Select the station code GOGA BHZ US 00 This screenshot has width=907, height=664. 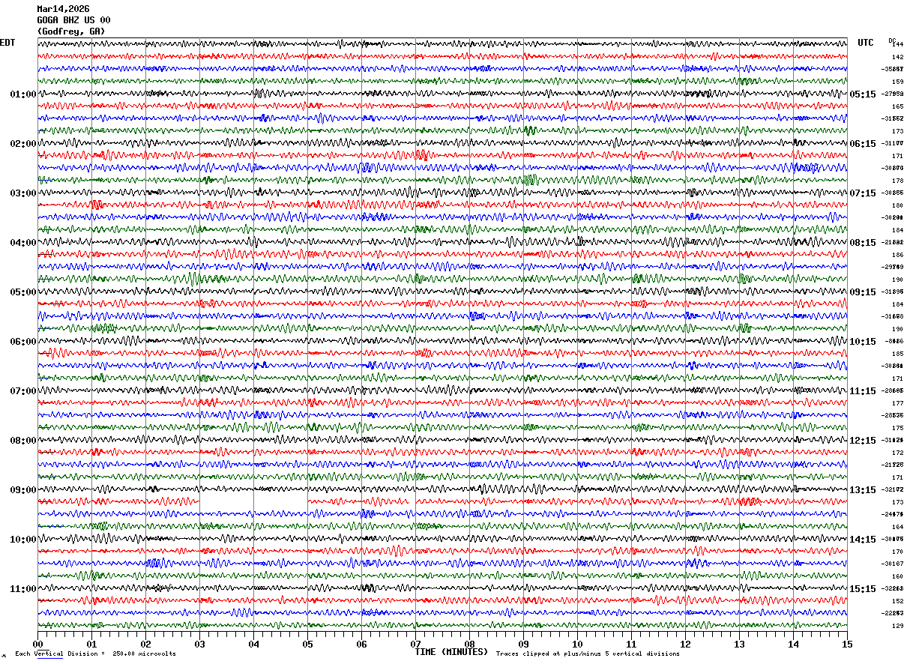(x=73, y=20)
